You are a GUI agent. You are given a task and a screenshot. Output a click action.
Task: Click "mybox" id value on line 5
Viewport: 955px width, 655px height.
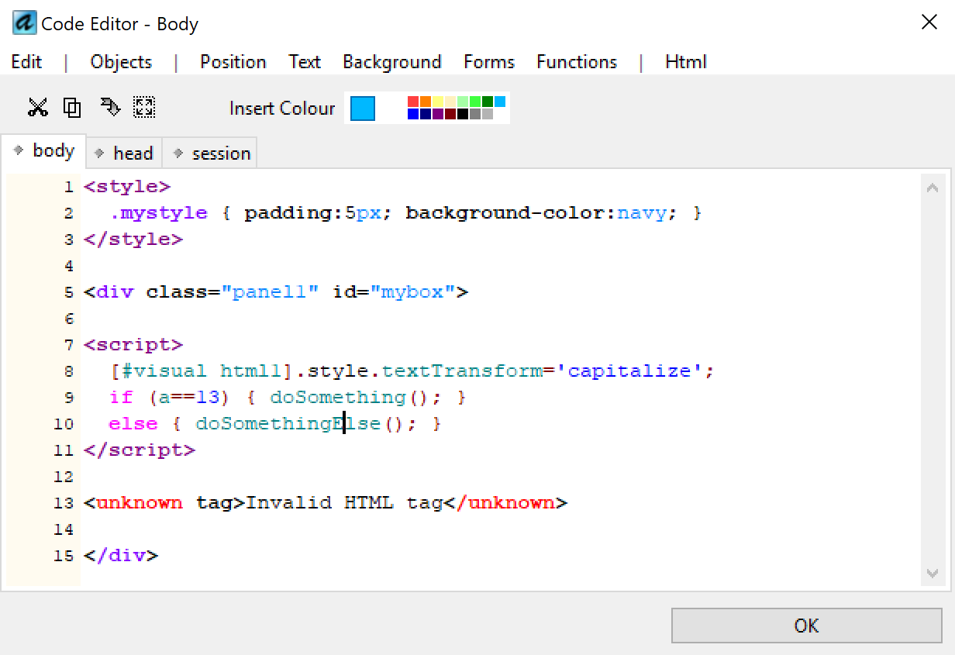(x=412, y=292)
